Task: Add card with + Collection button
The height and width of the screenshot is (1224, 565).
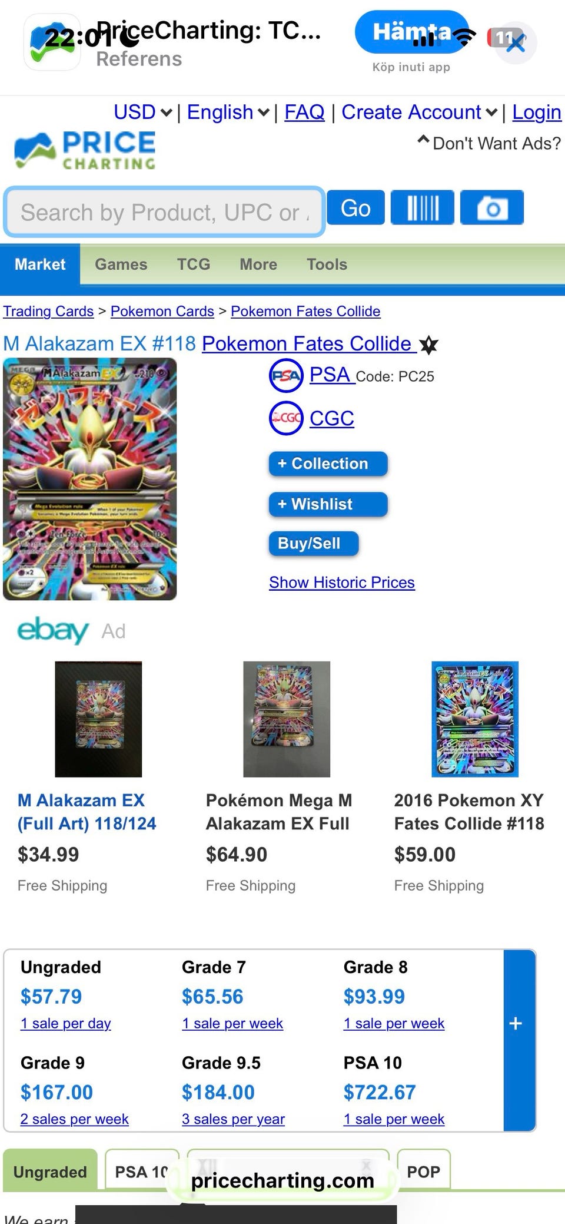Action: tap(328, 464)
